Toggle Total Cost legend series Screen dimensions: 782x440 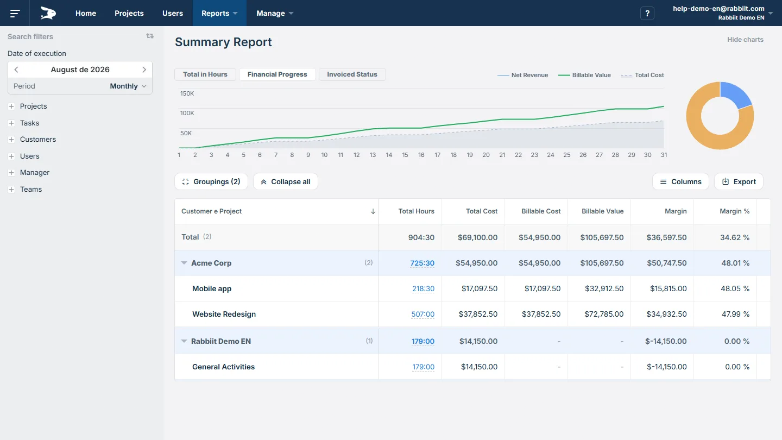pos(642,75)
